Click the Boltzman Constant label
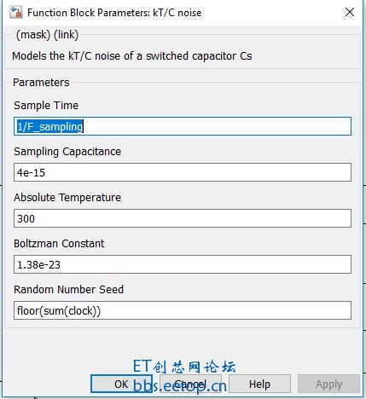The height and width of the screenshot is (399, 366). pyautogui.click(x=59, y=244)
